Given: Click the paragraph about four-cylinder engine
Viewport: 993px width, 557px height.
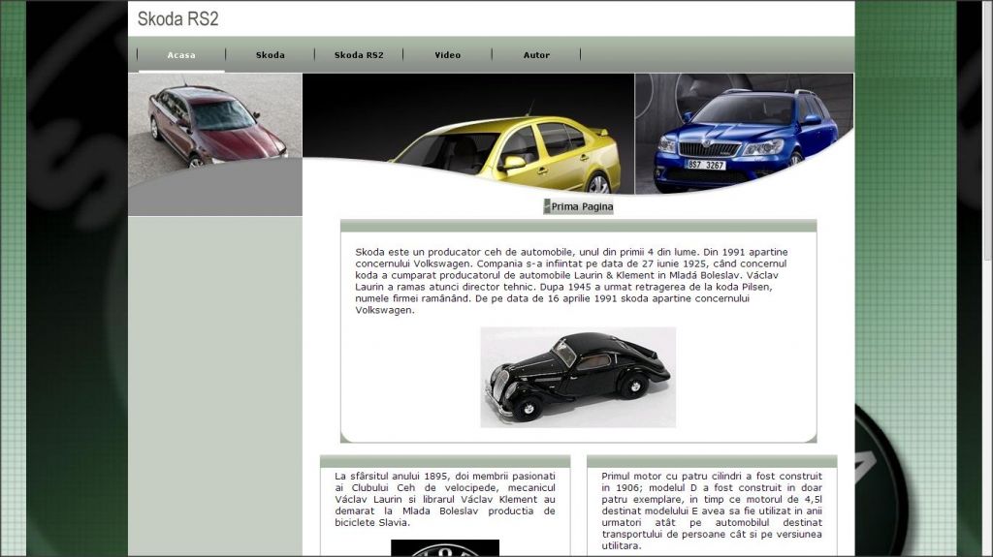Looking at the screenshot, I should [x=711, y=511].
